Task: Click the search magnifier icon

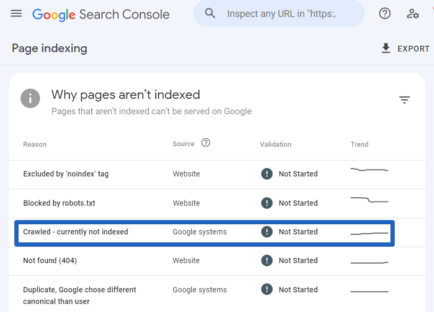Action: [210, 13]
